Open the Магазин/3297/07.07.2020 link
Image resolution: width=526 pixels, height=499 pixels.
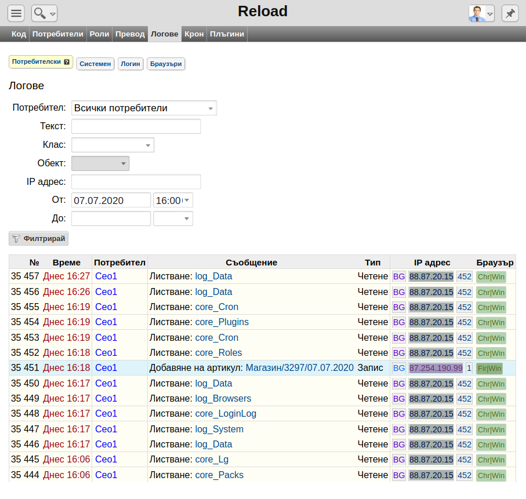tap(300, 368)
